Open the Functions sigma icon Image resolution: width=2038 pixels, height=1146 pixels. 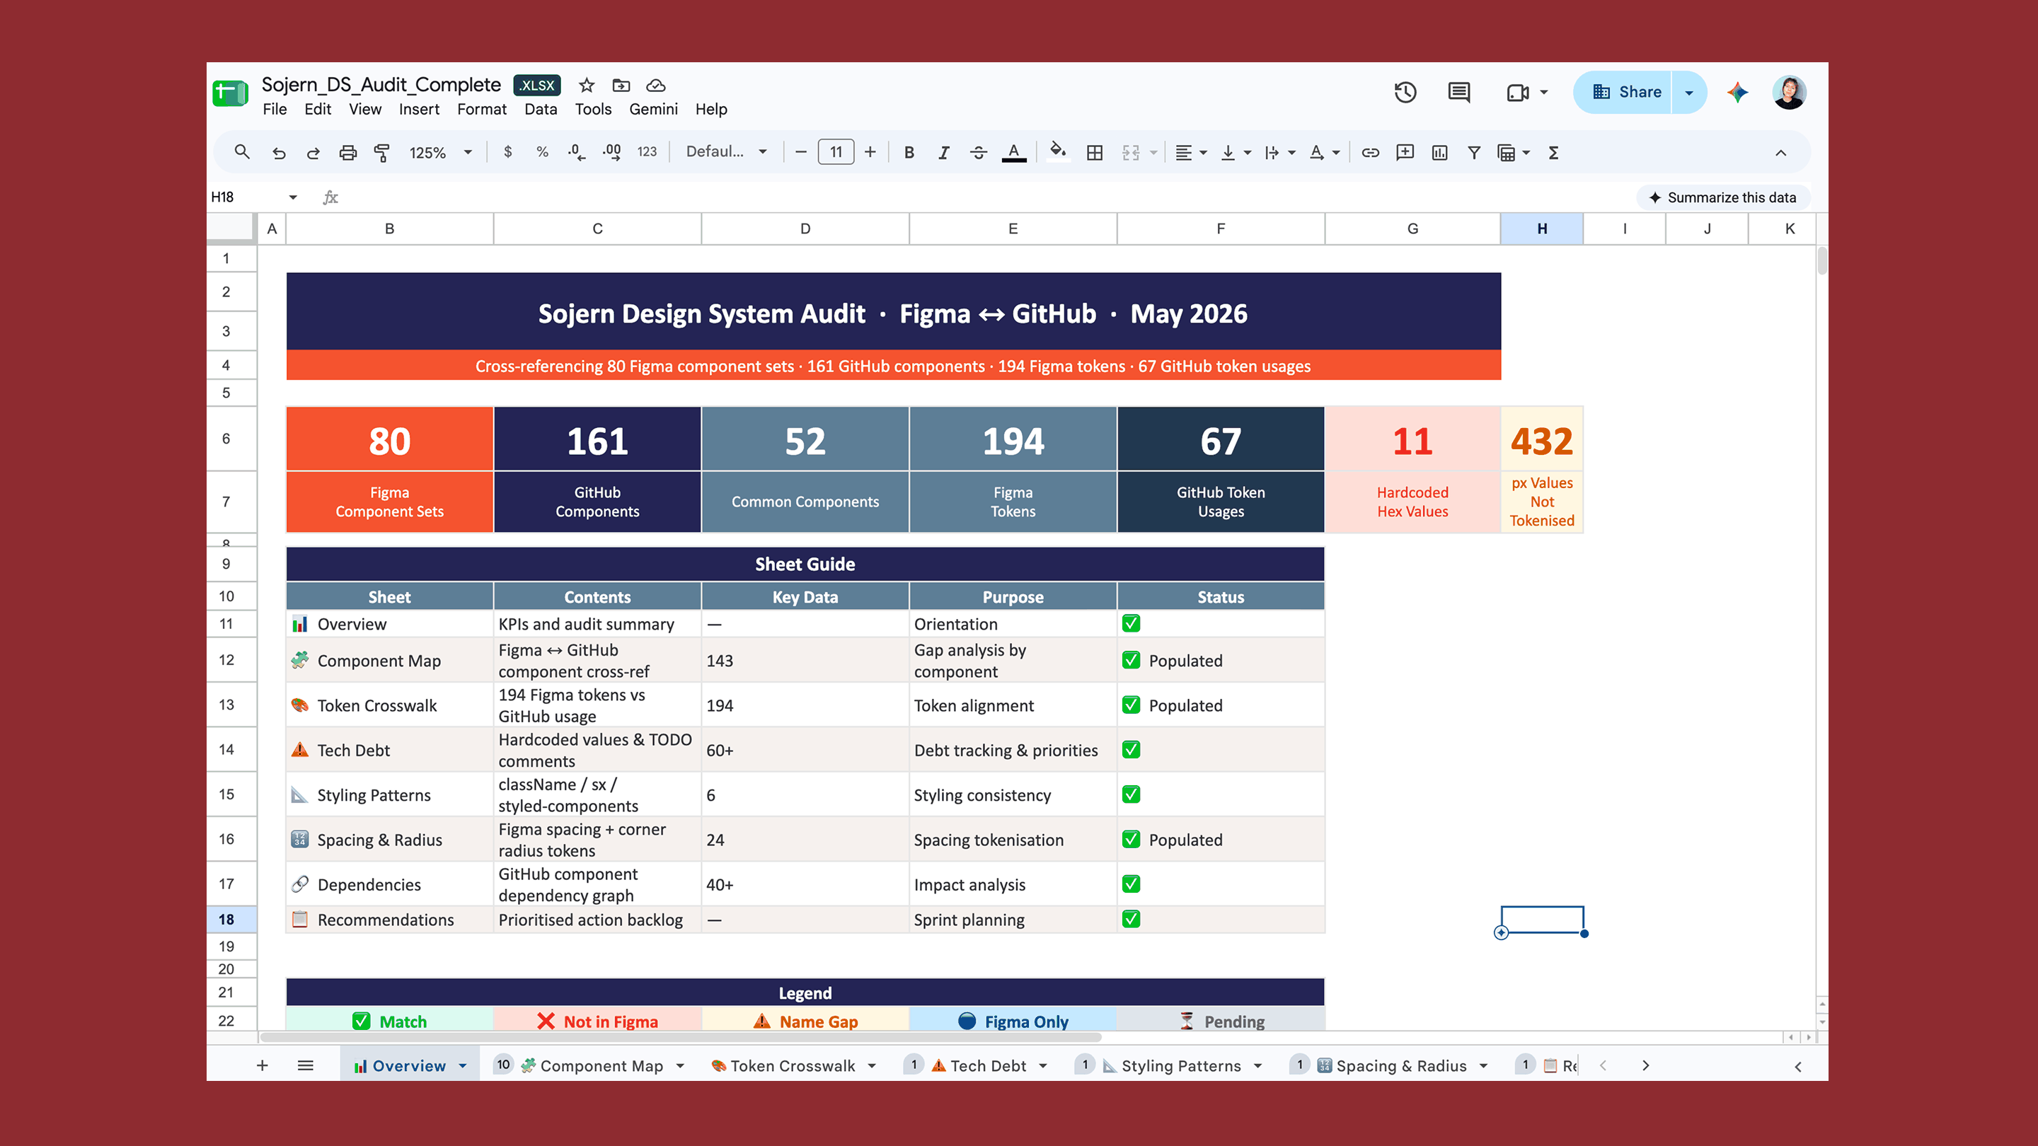pos(1554,153)
